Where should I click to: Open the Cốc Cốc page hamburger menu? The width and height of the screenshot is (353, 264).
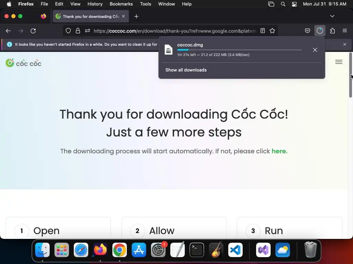(x=339, y=62)
